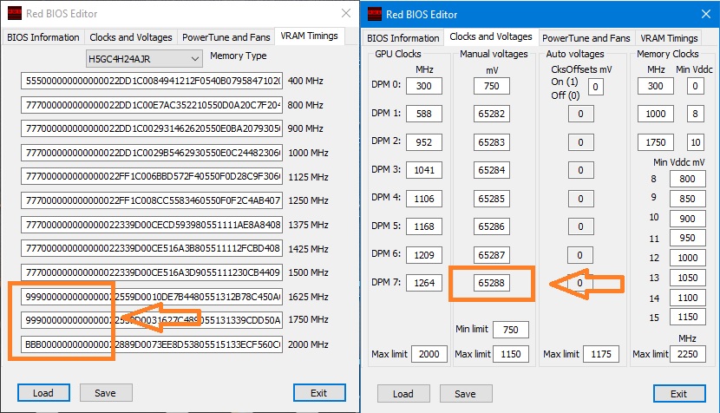Click the 1750 MHz timing string field

click(x=152, y=320)
